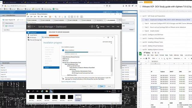192x108 pixels.
Task: Click the Export configuration settings link
Action: click(x=69, y=82)
